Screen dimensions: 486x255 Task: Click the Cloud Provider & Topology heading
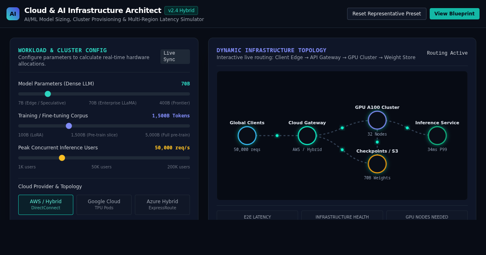click(x=50, y=187)
